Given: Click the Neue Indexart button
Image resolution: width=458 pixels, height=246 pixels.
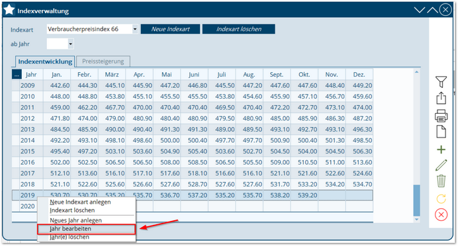Looking at the screenshot, I should coord(170,29).
